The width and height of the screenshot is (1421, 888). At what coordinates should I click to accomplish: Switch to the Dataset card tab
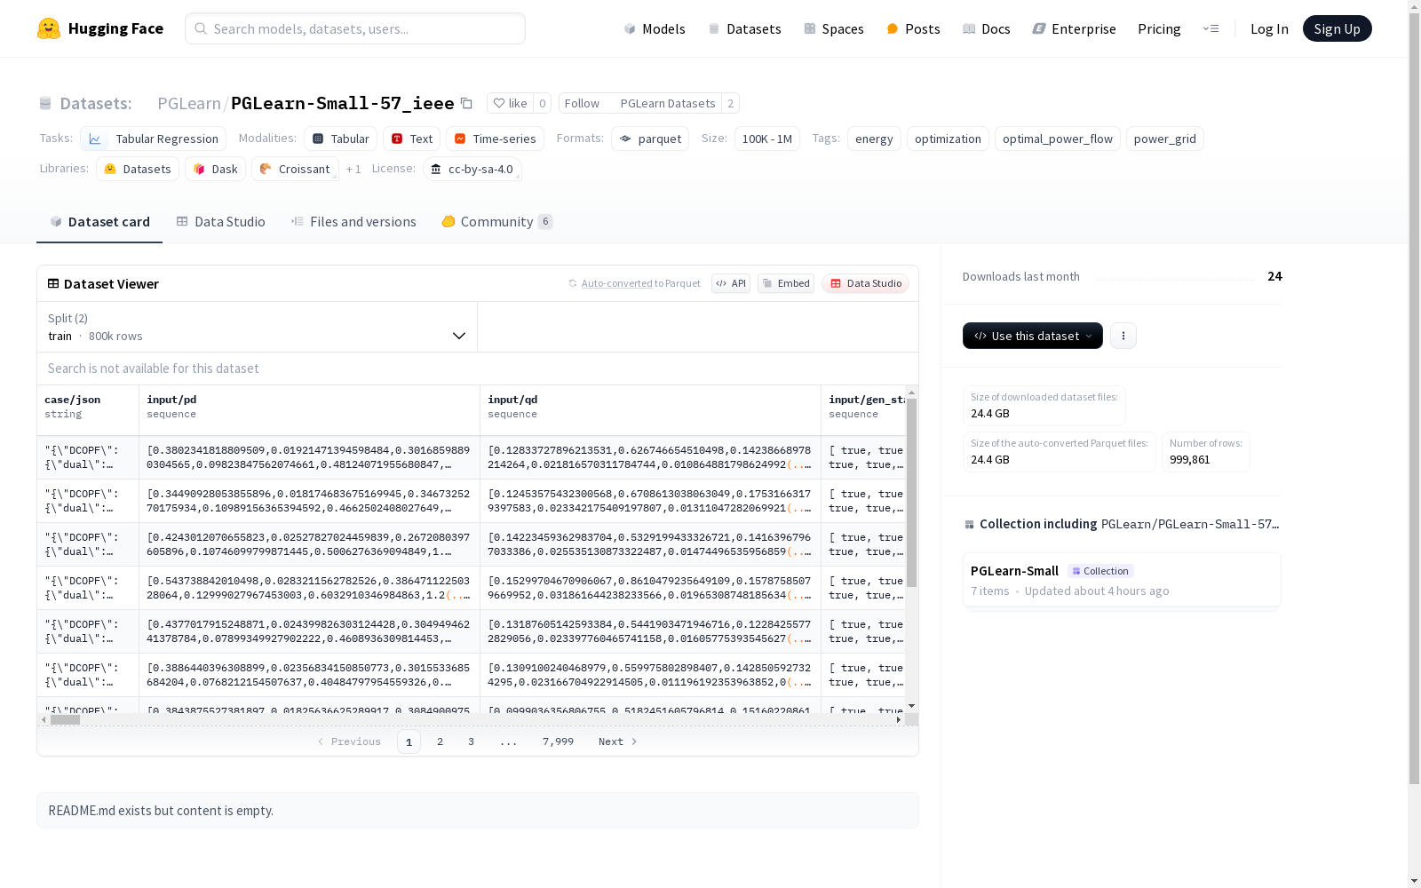click(x=99, y=222)
